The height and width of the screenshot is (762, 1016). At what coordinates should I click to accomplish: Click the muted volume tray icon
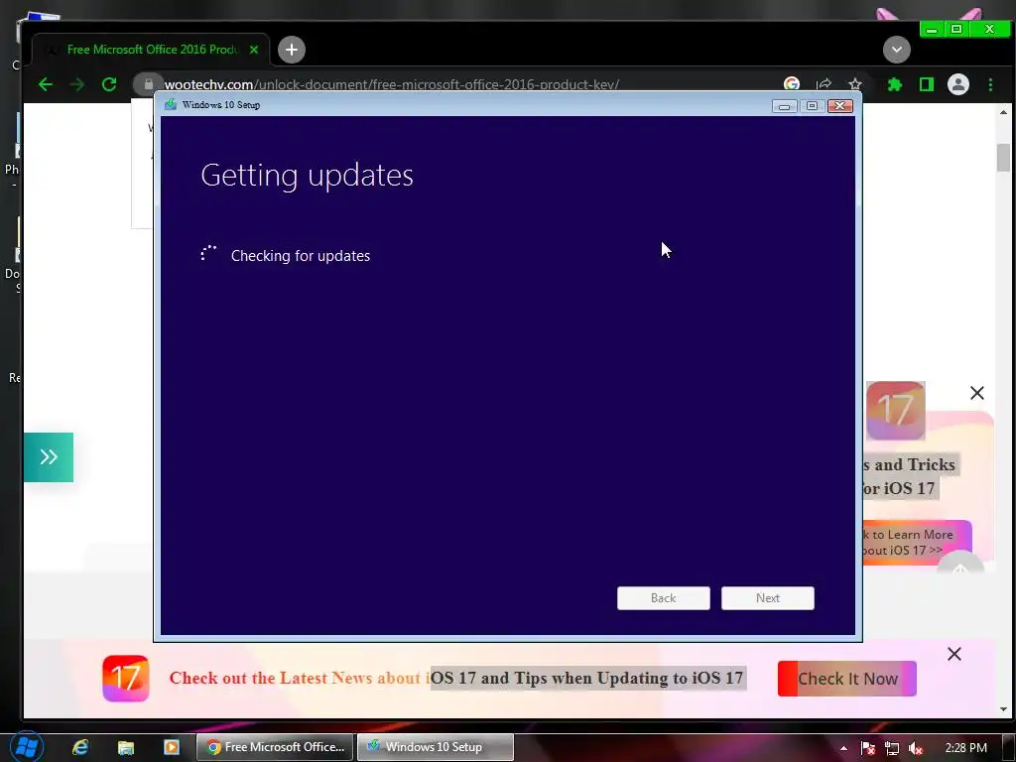pyautogui.click(x=916, y=748)
